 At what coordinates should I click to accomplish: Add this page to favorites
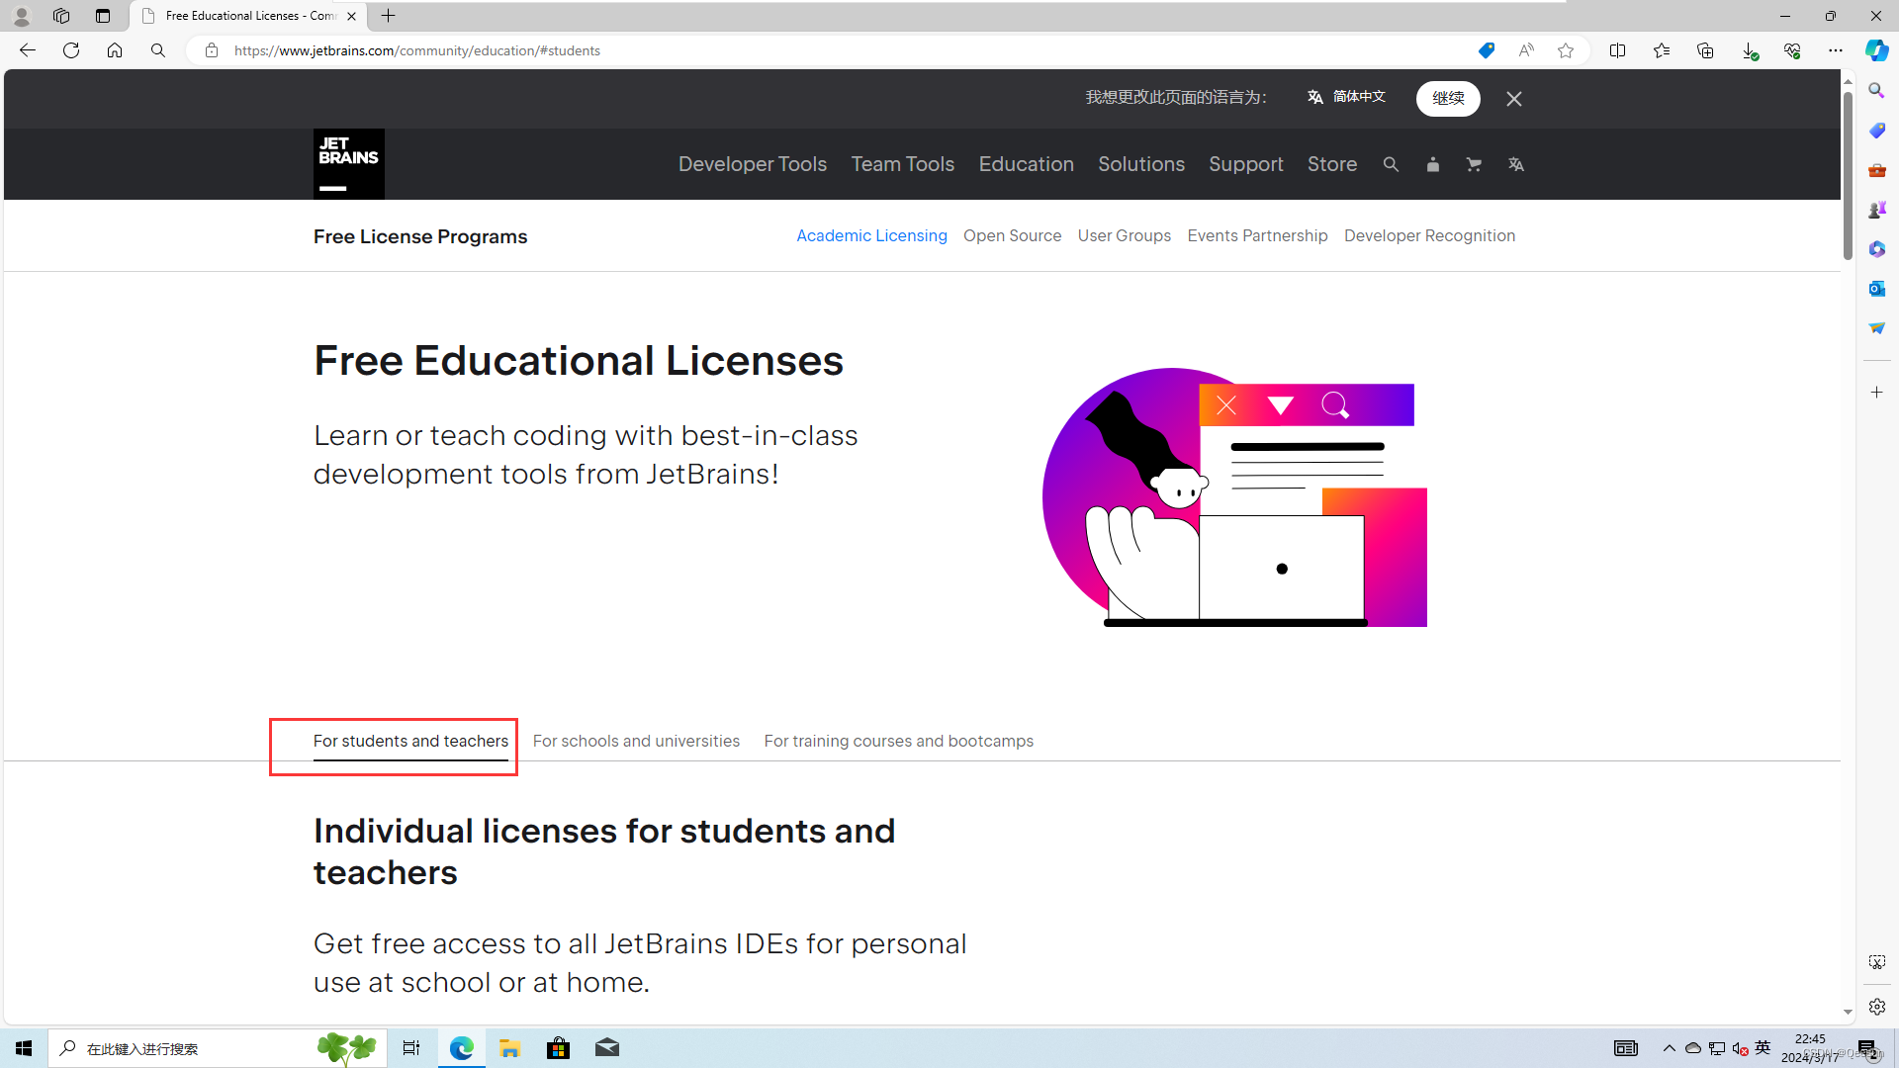click(x=1566, y=50)
